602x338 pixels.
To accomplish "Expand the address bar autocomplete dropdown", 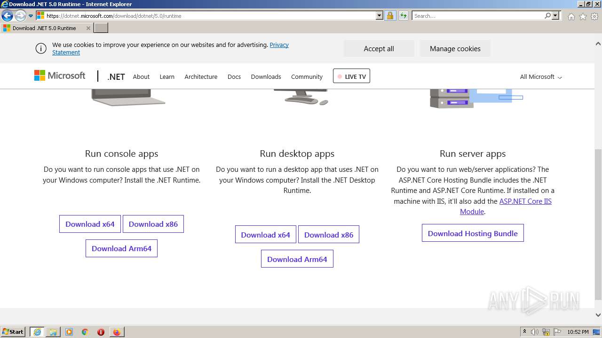I will pyautogui.click(x=380, y=15).
